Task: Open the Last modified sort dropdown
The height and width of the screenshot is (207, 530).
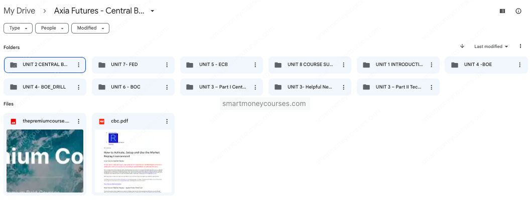Action: [x=491, y=46]
